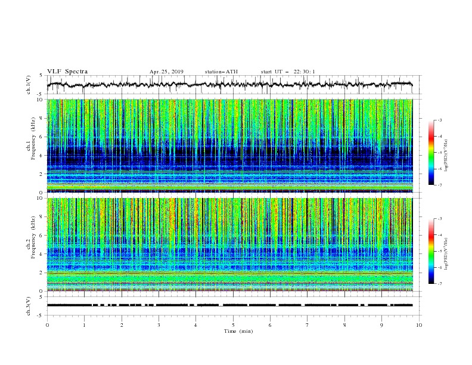Image resolution: width=472 pixels, height=365 pixels.
Task: Click the 'start UT = 22:30:1' header text
Action: point(288,72)
